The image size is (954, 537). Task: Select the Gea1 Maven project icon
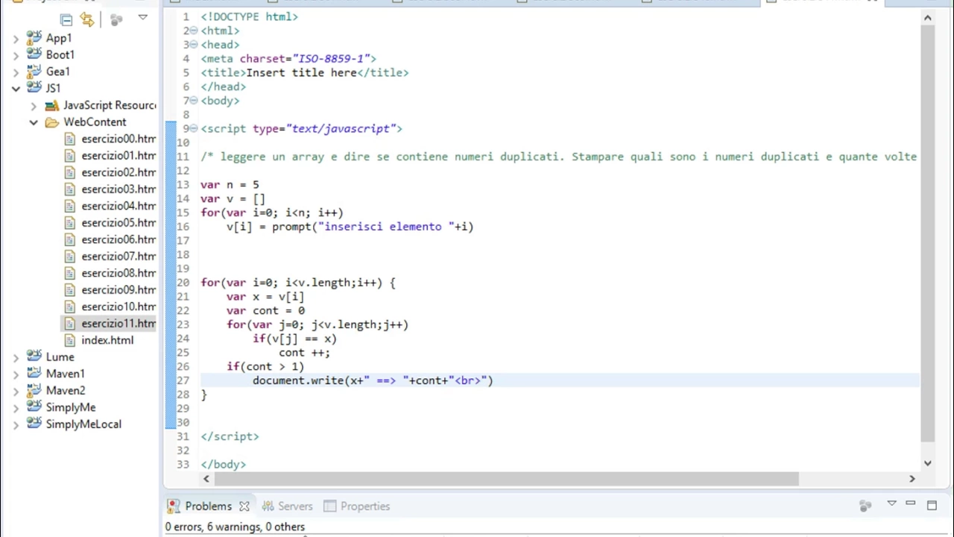[34, 72]
